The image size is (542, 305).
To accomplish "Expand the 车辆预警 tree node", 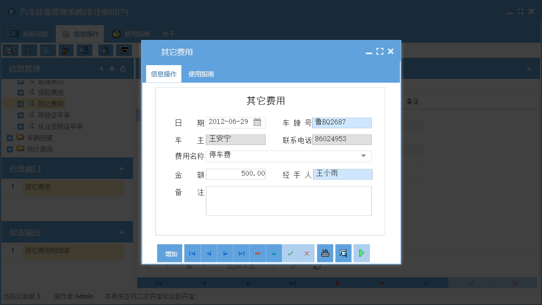I will point(9,138).
